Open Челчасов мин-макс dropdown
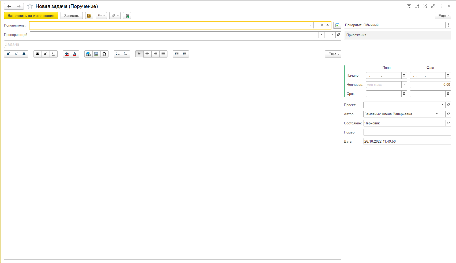Screen dimensions: 456x263 [x=404, y=84]
